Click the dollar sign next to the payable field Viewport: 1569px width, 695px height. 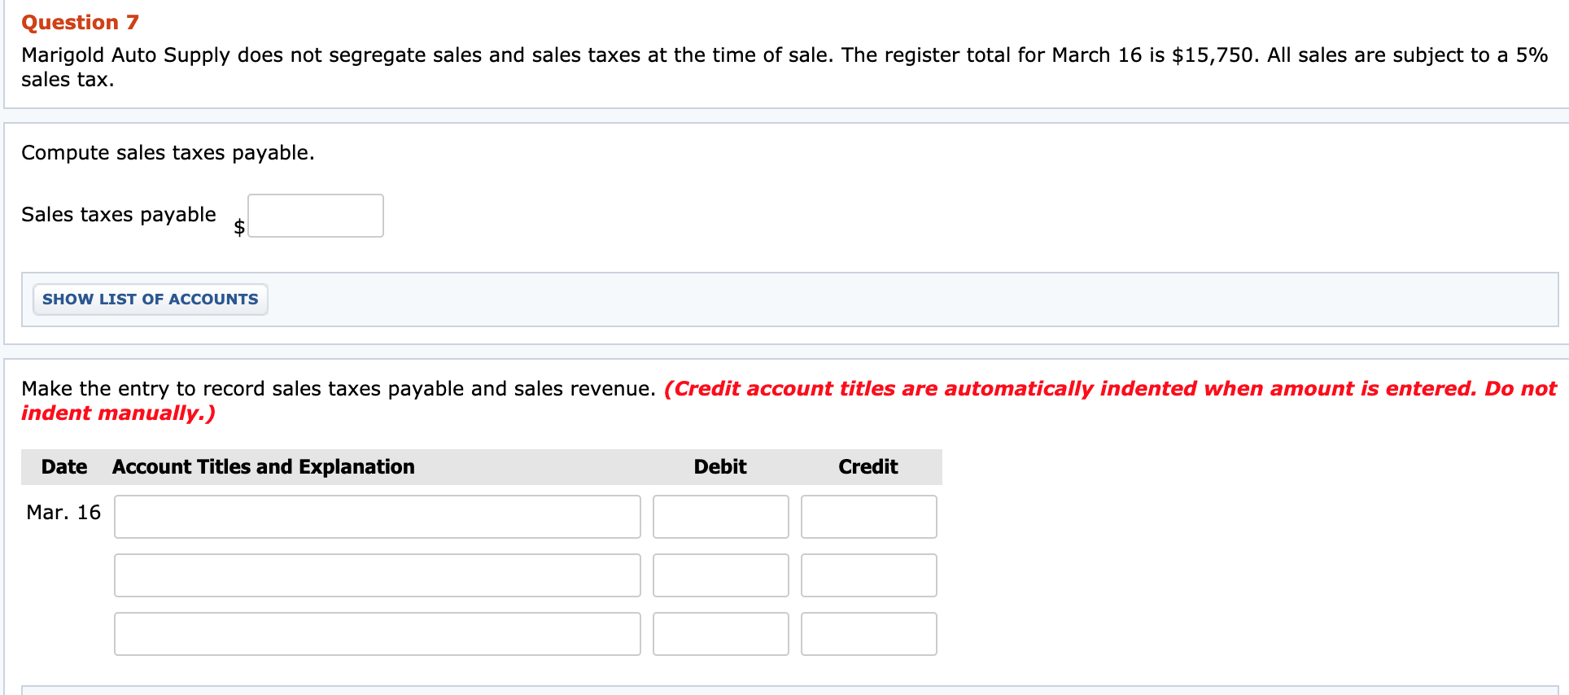238,226
